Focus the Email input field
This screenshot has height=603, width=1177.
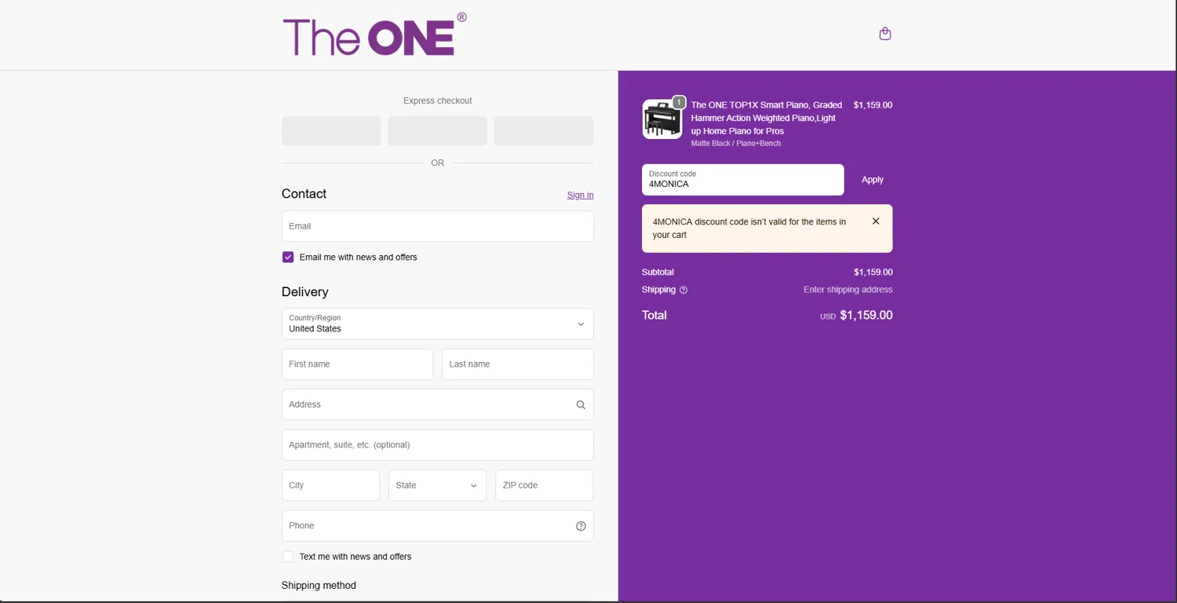pos(438,226)
